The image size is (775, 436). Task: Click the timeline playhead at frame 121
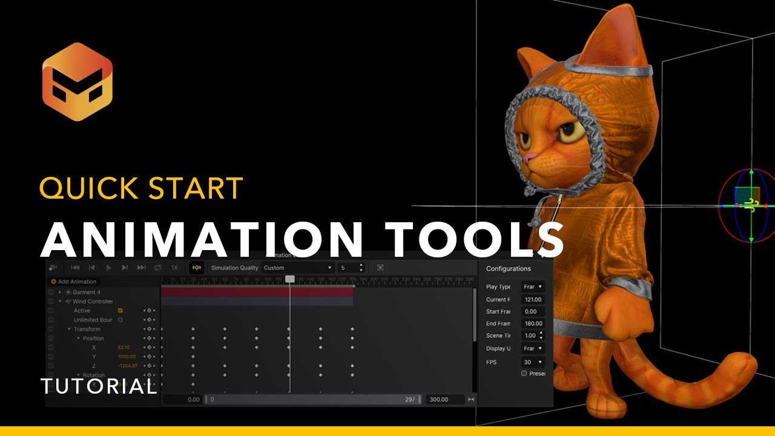click(290, 279)
